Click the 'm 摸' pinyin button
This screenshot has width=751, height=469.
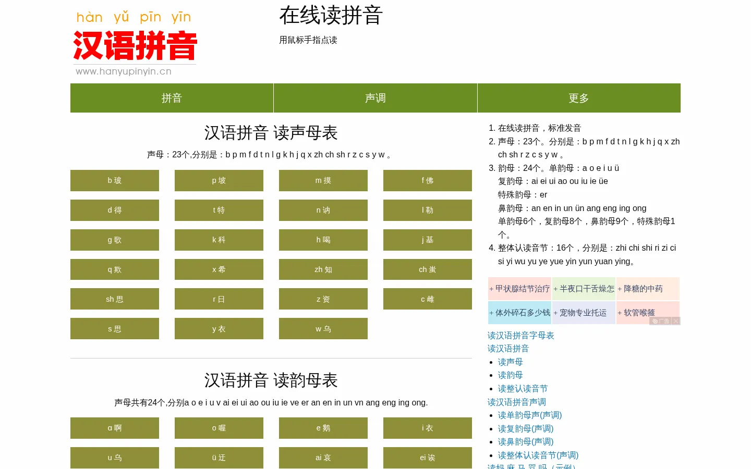pyautogui.click(x=323, y=180)
